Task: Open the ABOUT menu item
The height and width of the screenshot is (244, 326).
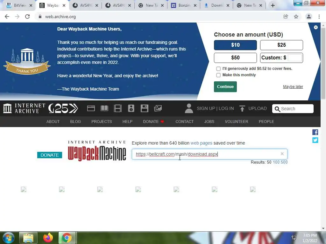Action: click(53, 122)
